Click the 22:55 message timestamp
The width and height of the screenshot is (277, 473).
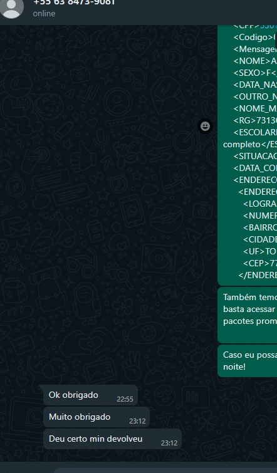[125, 399]
